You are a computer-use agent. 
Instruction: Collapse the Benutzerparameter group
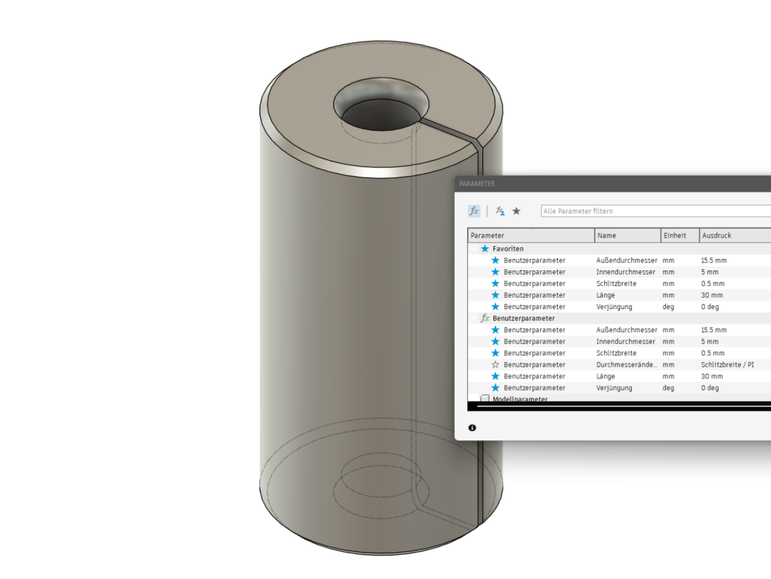[474, 318]
